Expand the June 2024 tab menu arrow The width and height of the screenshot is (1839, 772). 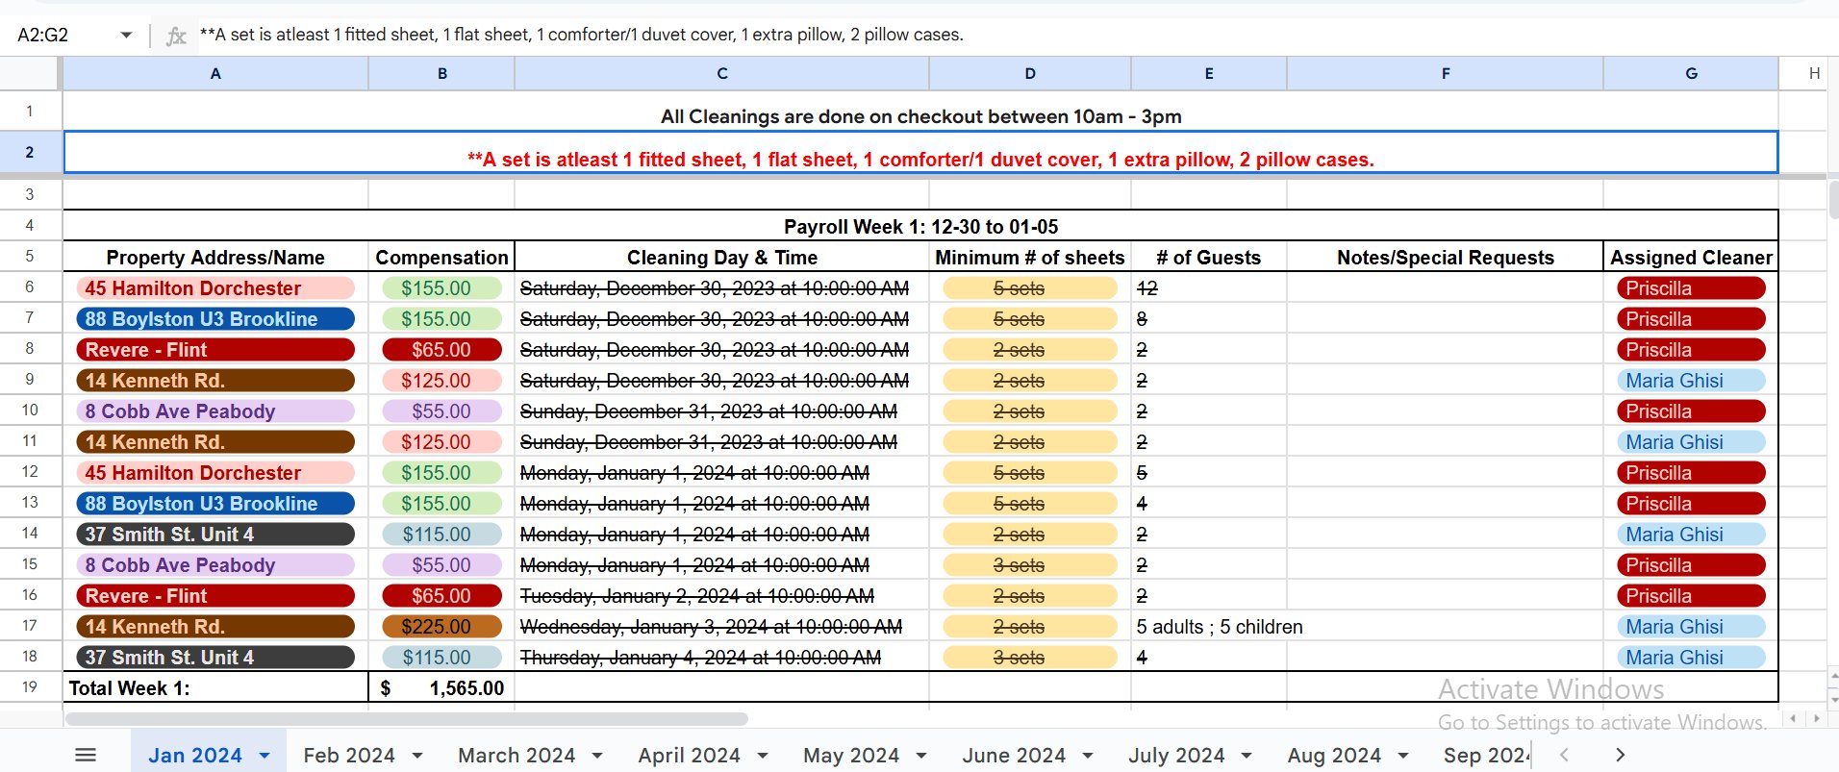(x=1088, y=756)
